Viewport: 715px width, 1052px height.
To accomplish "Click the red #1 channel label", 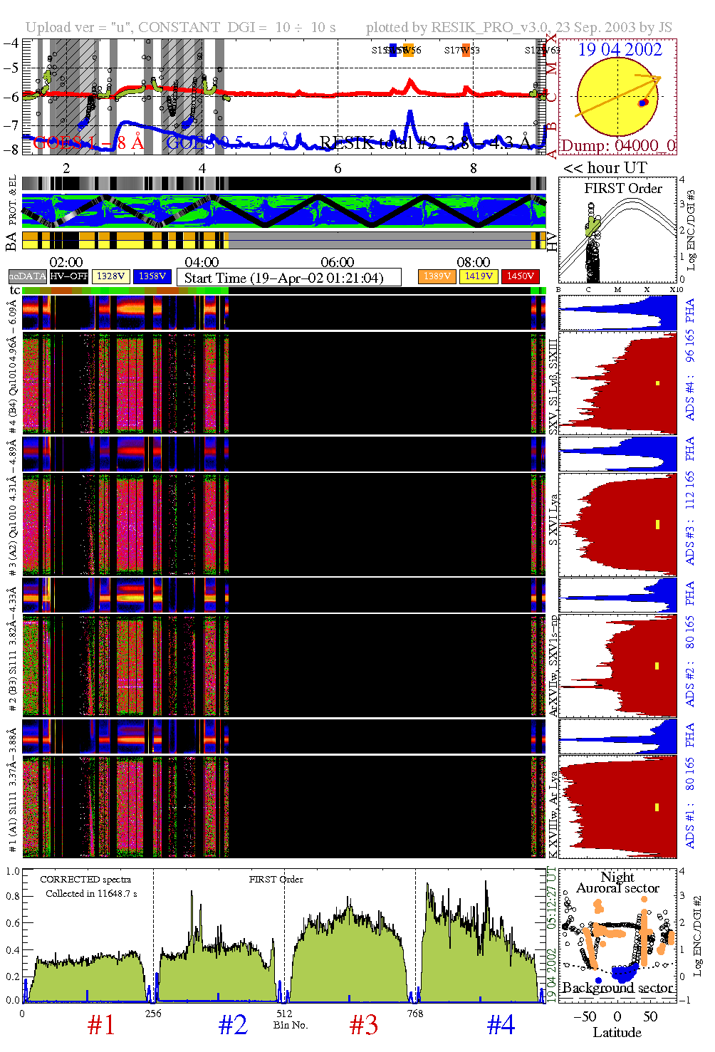I will (101, 1025).
